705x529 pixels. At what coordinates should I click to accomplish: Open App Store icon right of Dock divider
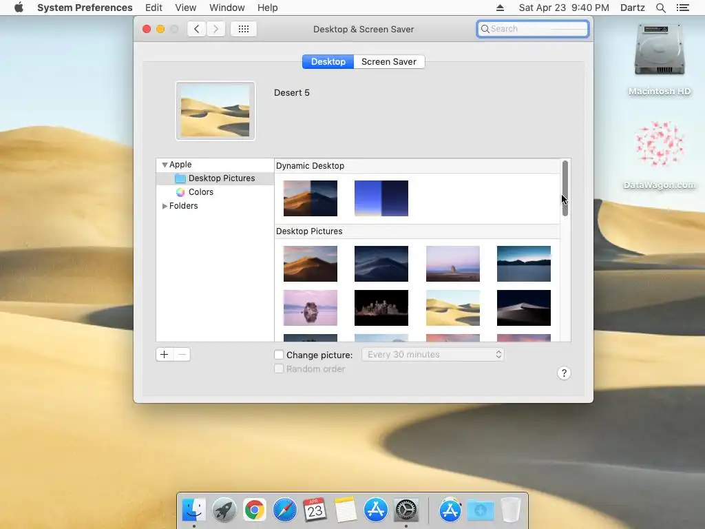tap(450, 510)
